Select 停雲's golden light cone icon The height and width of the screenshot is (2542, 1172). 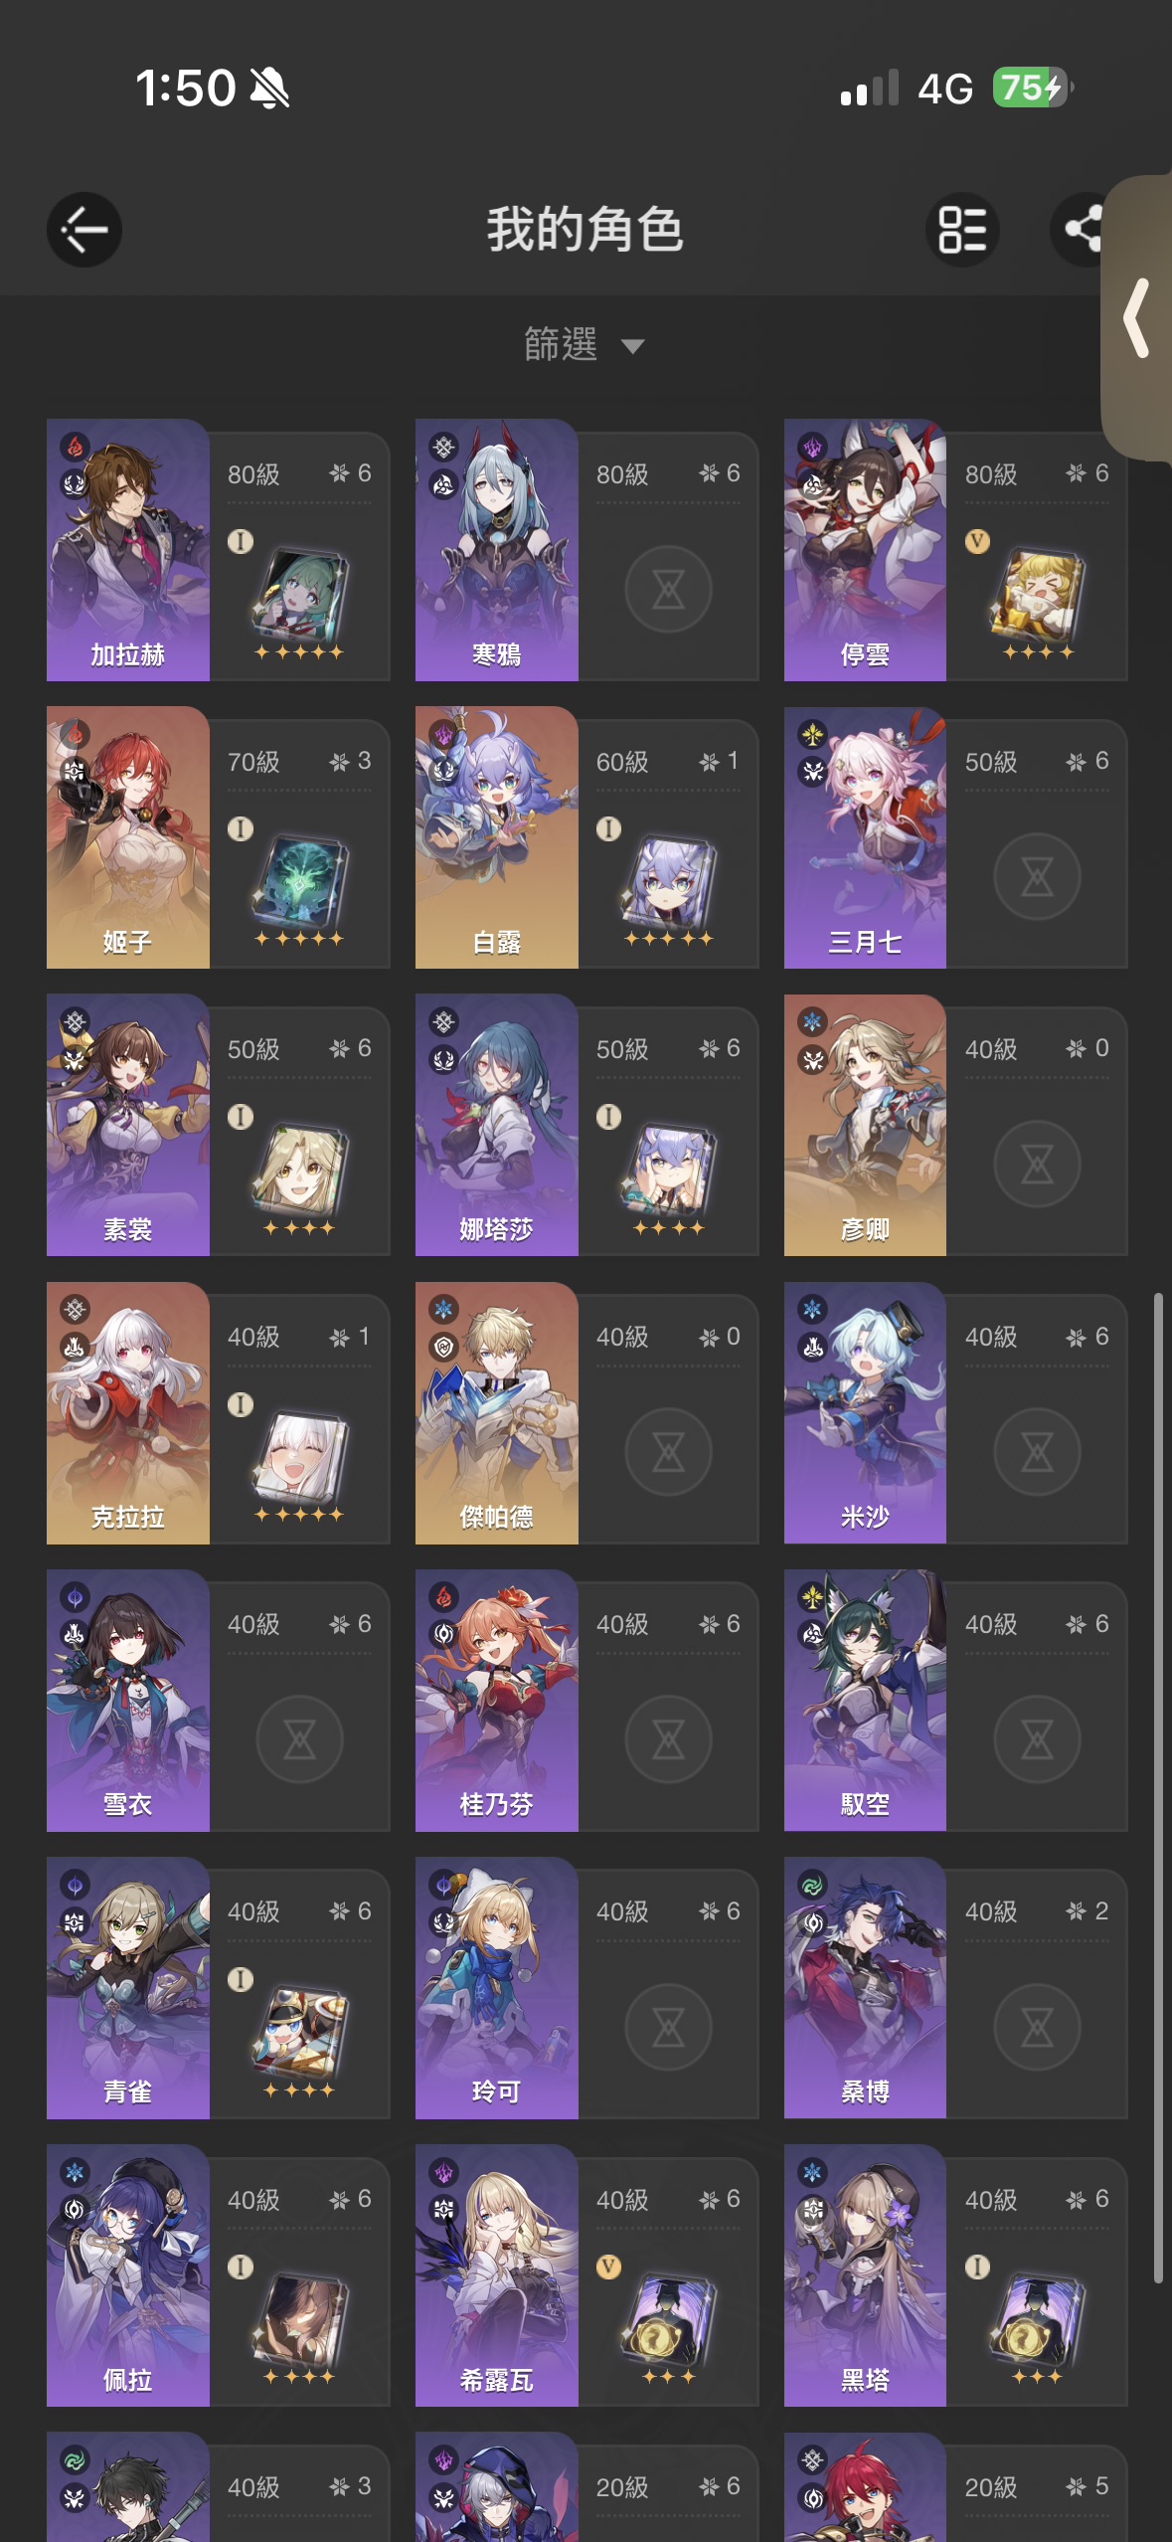(x=1037, y=595)
